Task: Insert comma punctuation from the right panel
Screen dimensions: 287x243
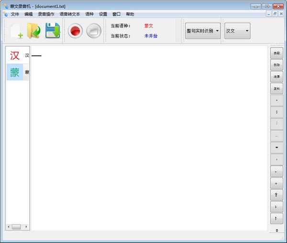Action: coord(276,171)
